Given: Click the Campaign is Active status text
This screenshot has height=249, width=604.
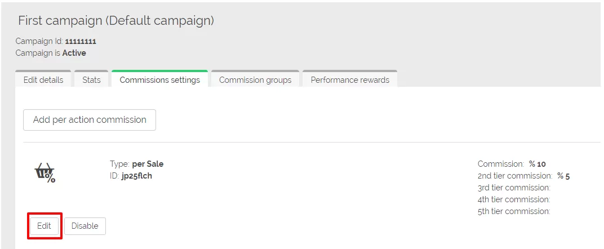Looking at the screenshot, I should pos(51,53).
